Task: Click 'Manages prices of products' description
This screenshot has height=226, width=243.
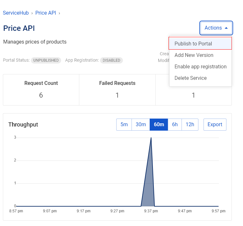Action: click(x=35, y=42)
